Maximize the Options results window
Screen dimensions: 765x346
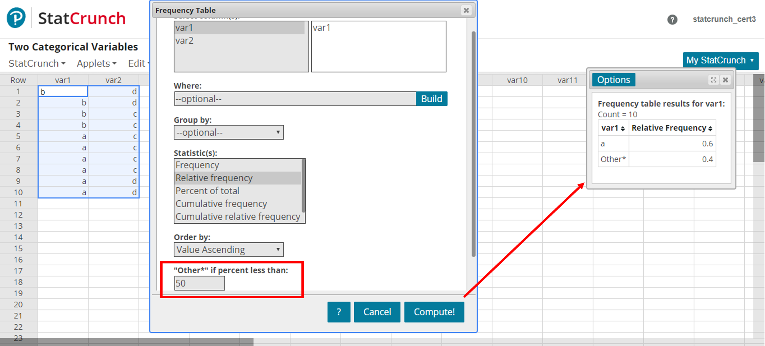pyautogui.click(x=713, y=80)
